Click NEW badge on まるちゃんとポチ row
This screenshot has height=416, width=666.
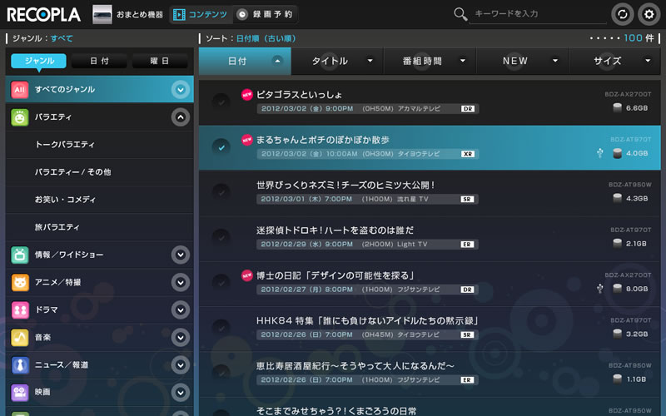click(x=246, y=140)
